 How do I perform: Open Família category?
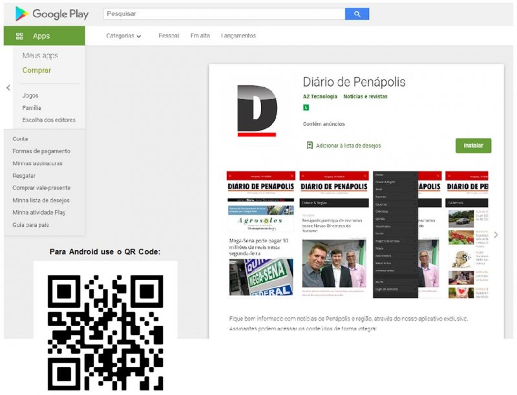point(32,108)
